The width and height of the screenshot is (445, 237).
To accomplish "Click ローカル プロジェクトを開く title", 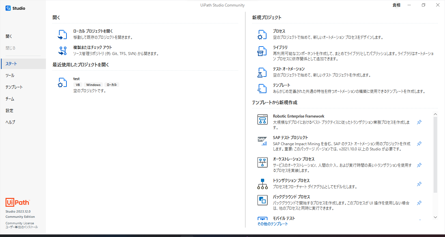I will tap(93, 31).
